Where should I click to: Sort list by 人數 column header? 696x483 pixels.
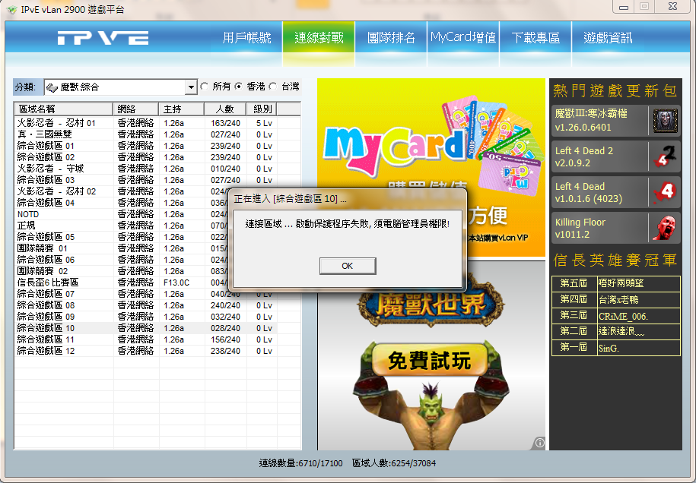click(225, 109)
